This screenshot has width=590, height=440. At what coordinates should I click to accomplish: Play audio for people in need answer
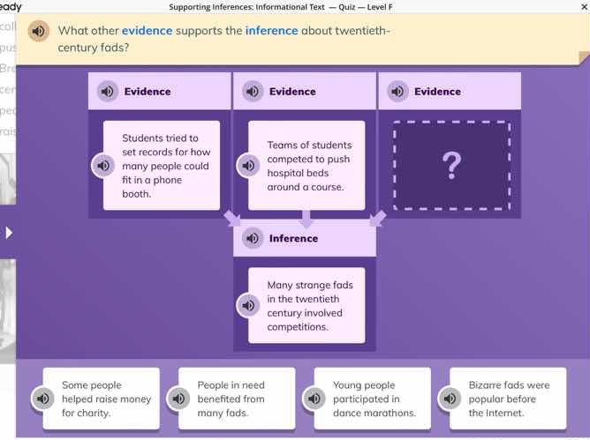178,399
